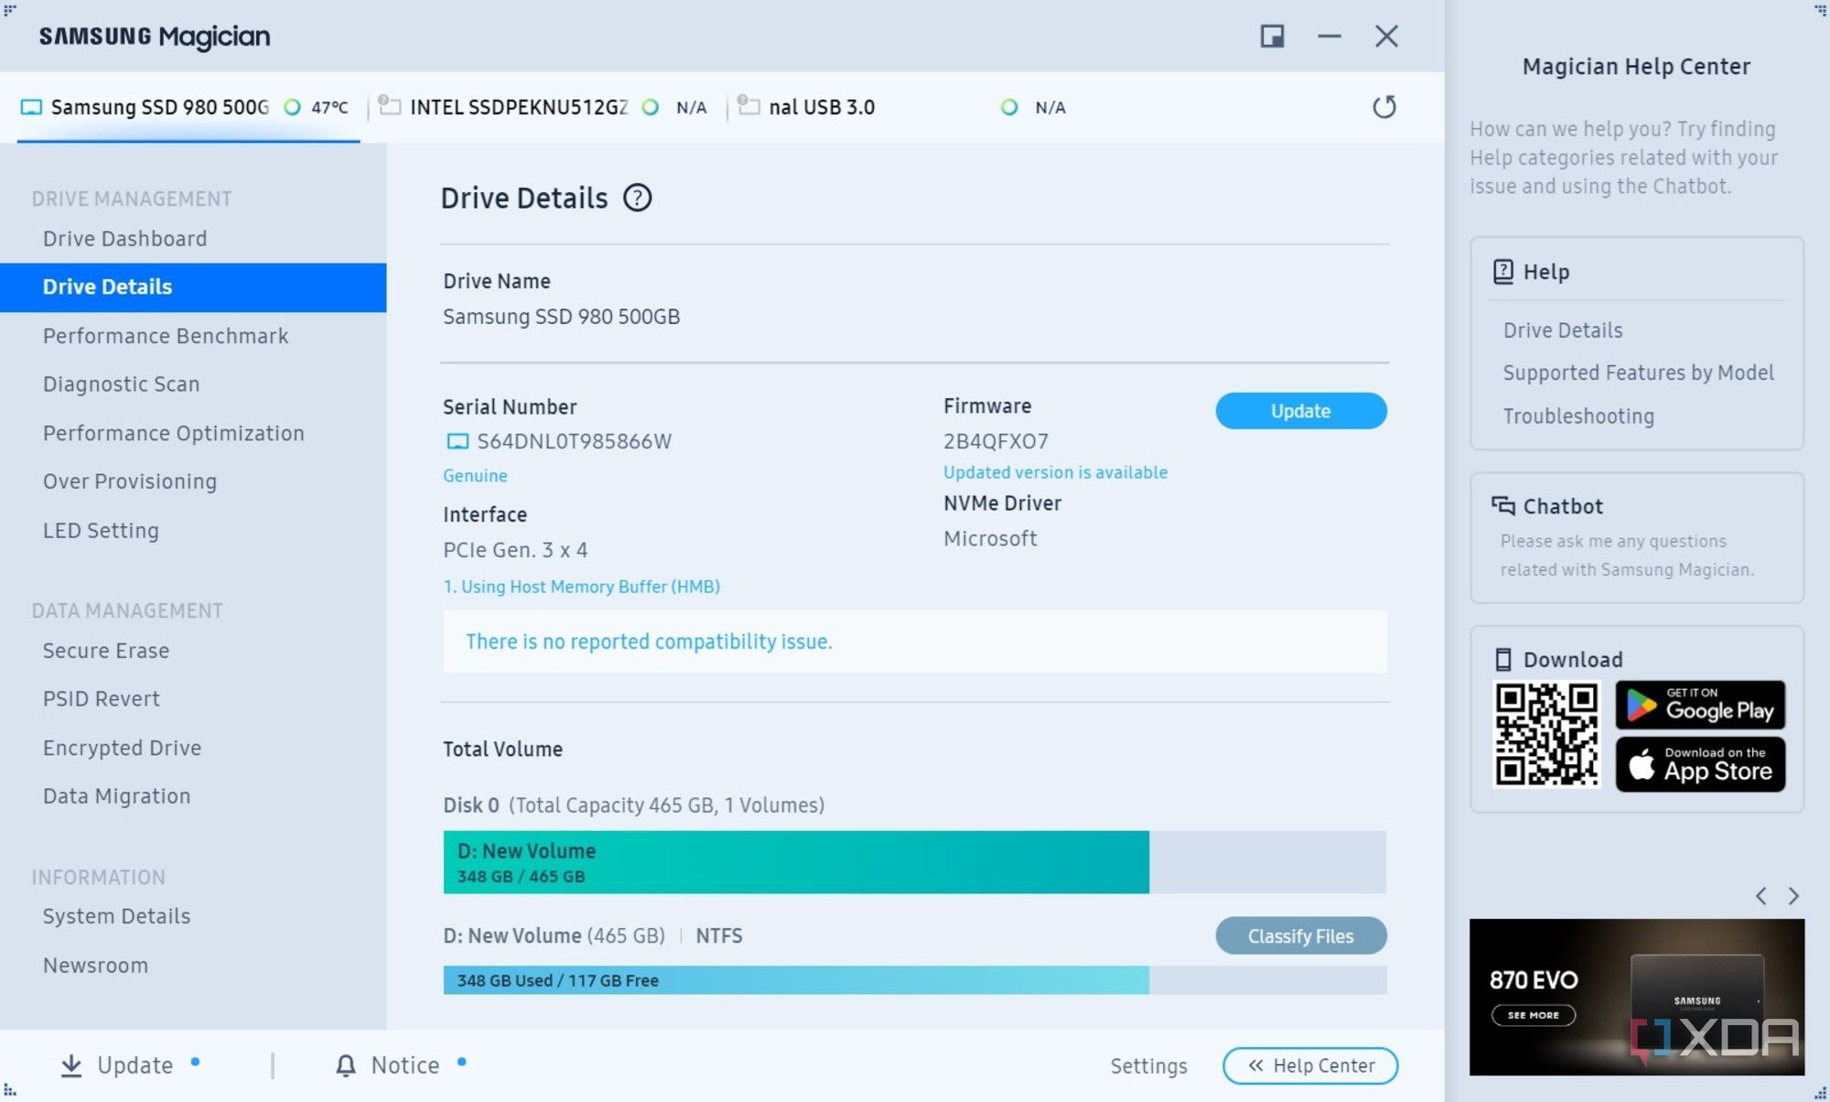Open Diagnostic Scan section

click(121, 384)
